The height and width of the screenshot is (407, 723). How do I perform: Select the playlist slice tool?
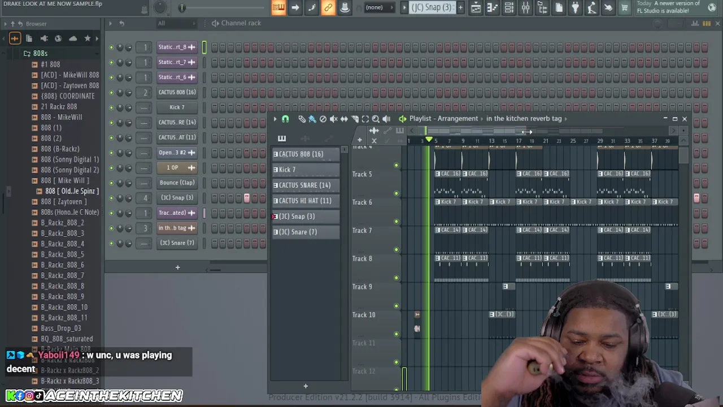355,119
